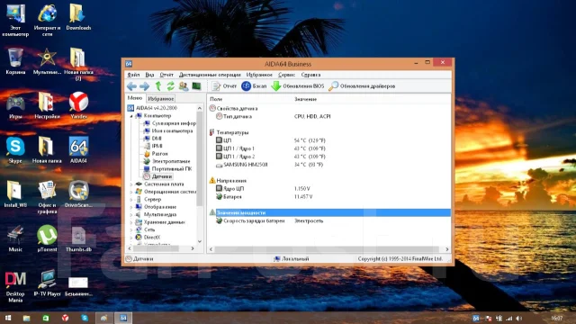The width and height of the screenshot is (576, 324).
Task: Click tree panel vertical scrollbar down arrow
Action: point(200,241)
